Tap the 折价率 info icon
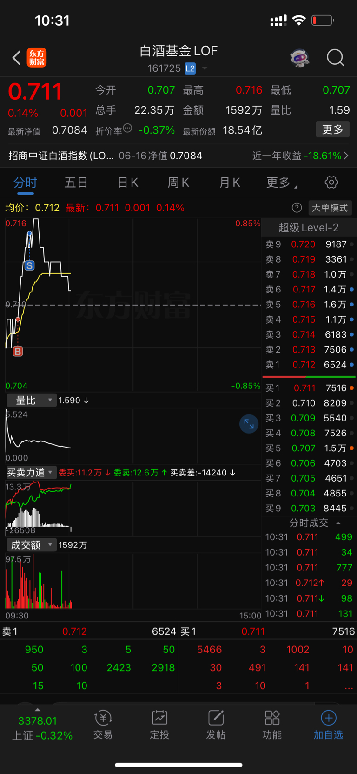Screen dimensions: 357x774 [x=128, y=128]
